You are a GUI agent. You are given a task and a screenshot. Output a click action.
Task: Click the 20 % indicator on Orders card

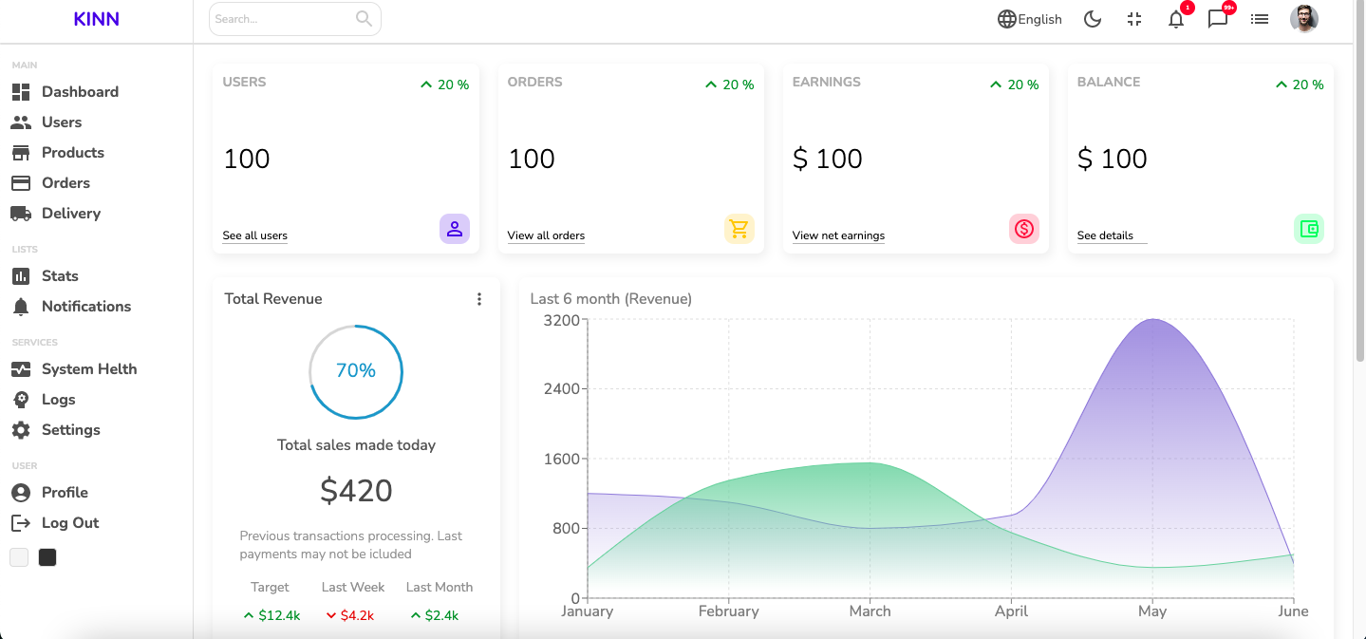pyautogui.click(x=729, y=85)
